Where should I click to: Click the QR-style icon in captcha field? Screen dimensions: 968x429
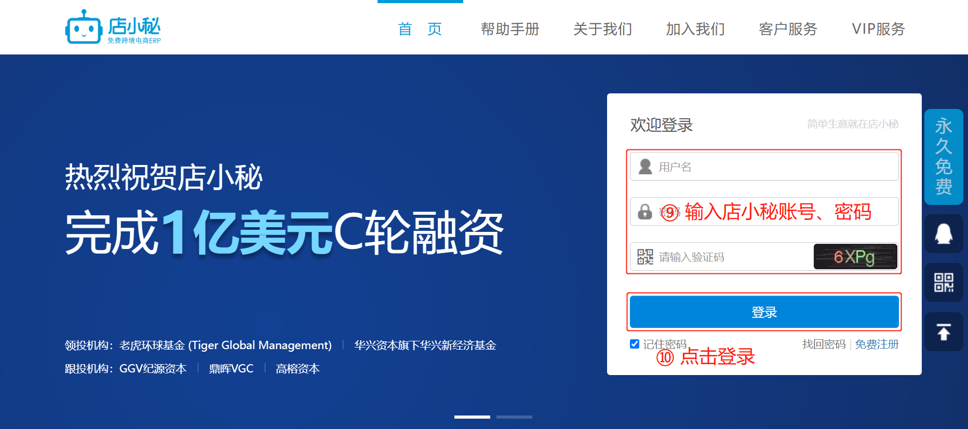point(645,257)
